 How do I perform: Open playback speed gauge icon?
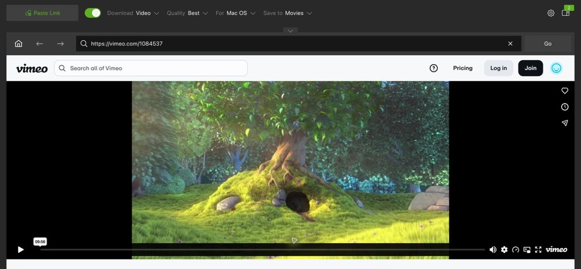pyautogui.click(x=516, y=250)
